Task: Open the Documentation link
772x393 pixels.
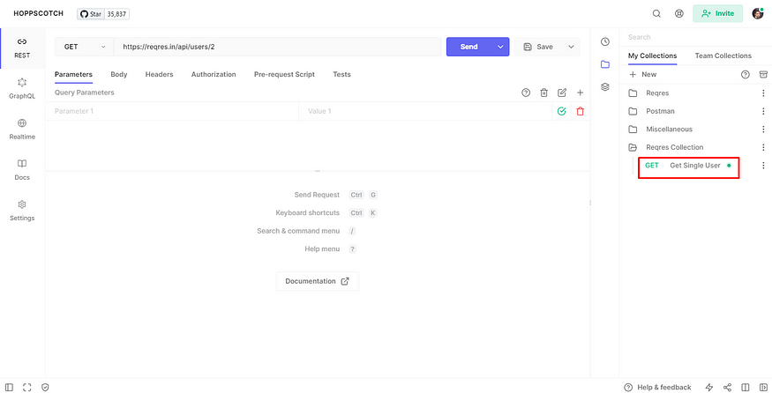Action: click(317, 281)
